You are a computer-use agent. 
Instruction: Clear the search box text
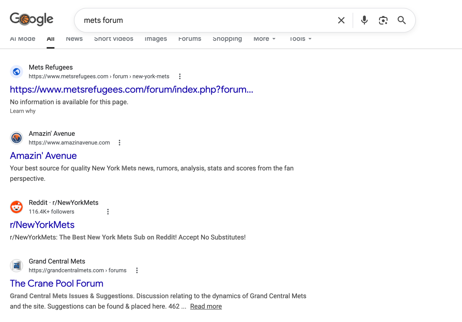click(341, 20)
